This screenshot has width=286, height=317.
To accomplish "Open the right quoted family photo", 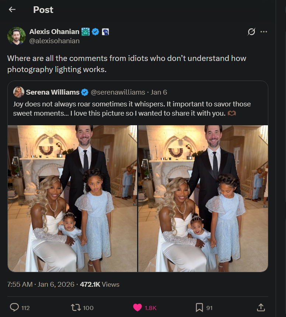I will (x=203, y=198).
